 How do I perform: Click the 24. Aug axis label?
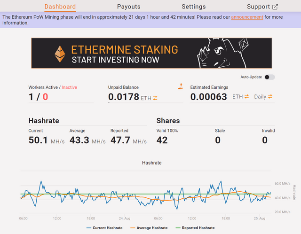[124, 218]
